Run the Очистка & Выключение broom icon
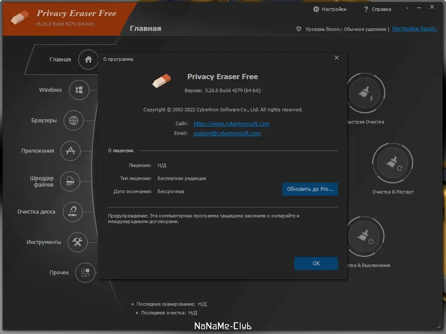Viewport: 446px width, 334px height. pyautogui.click(x=365, y=237)
